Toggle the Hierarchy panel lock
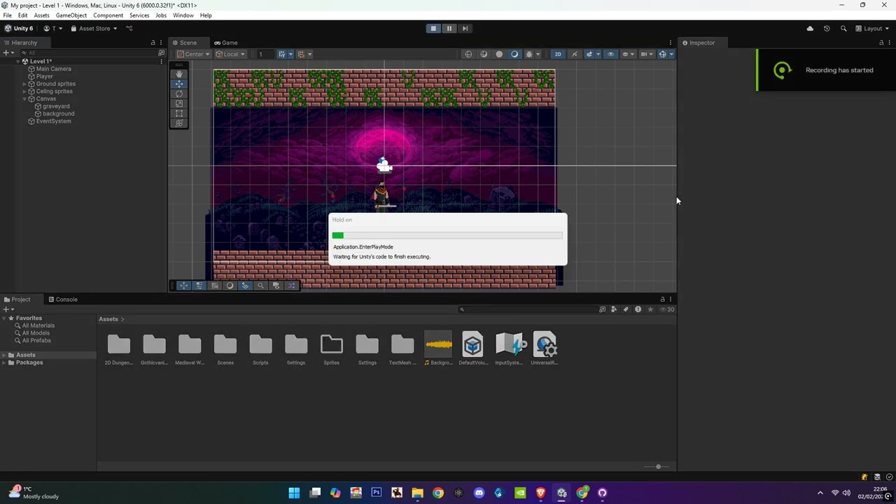 click(x=153, y=43)
